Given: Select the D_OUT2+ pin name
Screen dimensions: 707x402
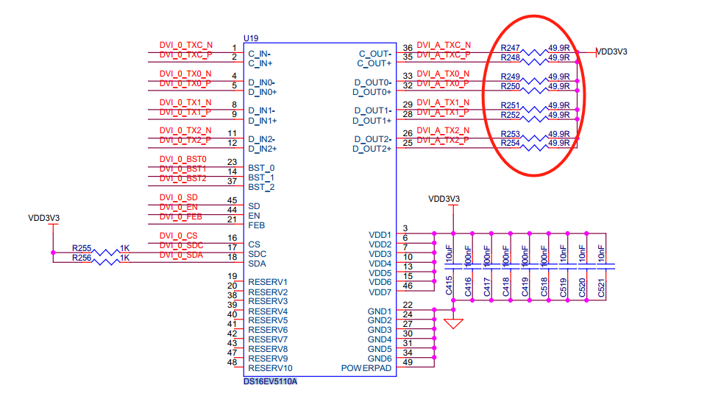Looking at the screenshot, I should pos(372,149).
